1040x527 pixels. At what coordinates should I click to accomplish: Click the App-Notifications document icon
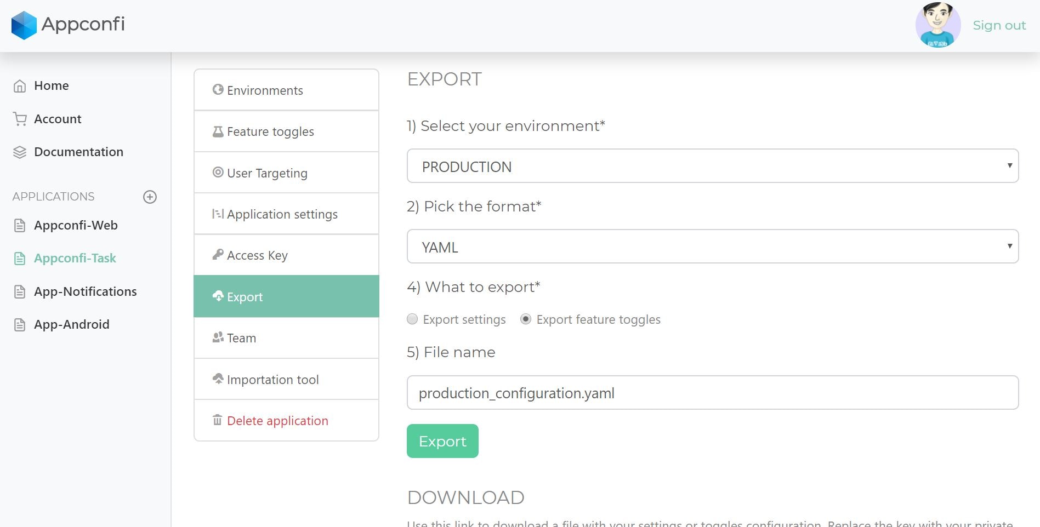20,291
